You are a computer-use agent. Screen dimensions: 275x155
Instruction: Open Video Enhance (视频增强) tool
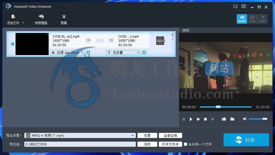(x=41, y=19)
